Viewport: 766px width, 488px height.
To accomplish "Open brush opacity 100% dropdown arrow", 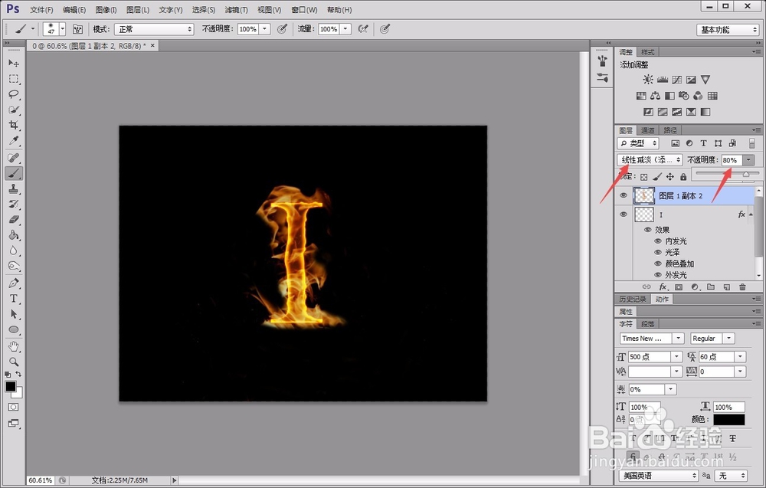I will click(x=265, y=29).
